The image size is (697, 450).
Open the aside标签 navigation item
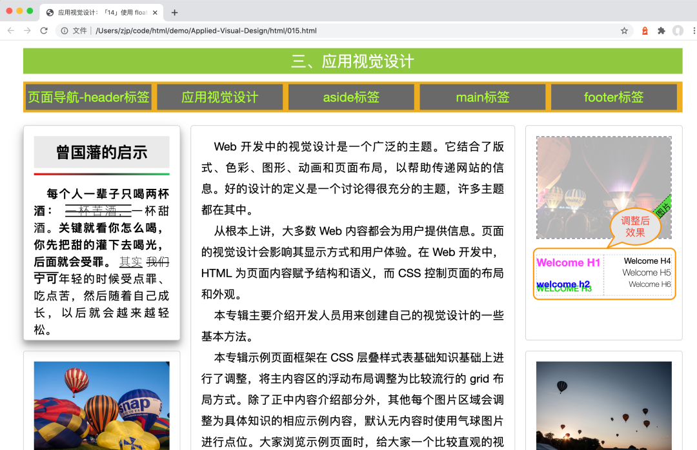point(351,97)
